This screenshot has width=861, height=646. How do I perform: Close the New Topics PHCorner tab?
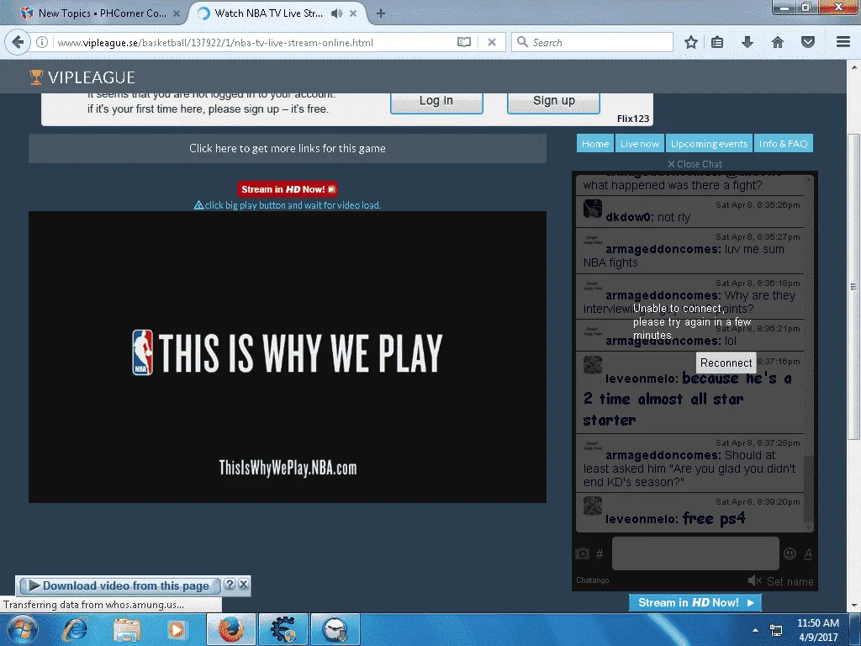[x=177, y=13]
